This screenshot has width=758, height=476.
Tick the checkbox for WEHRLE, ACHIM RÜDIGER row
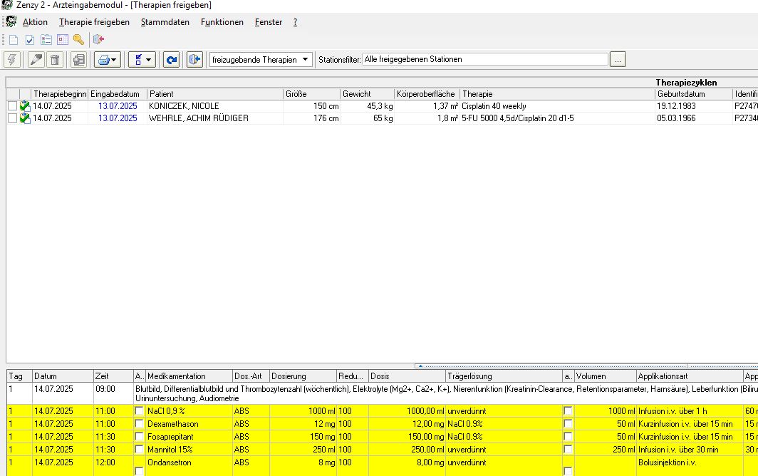pos(12,118)
